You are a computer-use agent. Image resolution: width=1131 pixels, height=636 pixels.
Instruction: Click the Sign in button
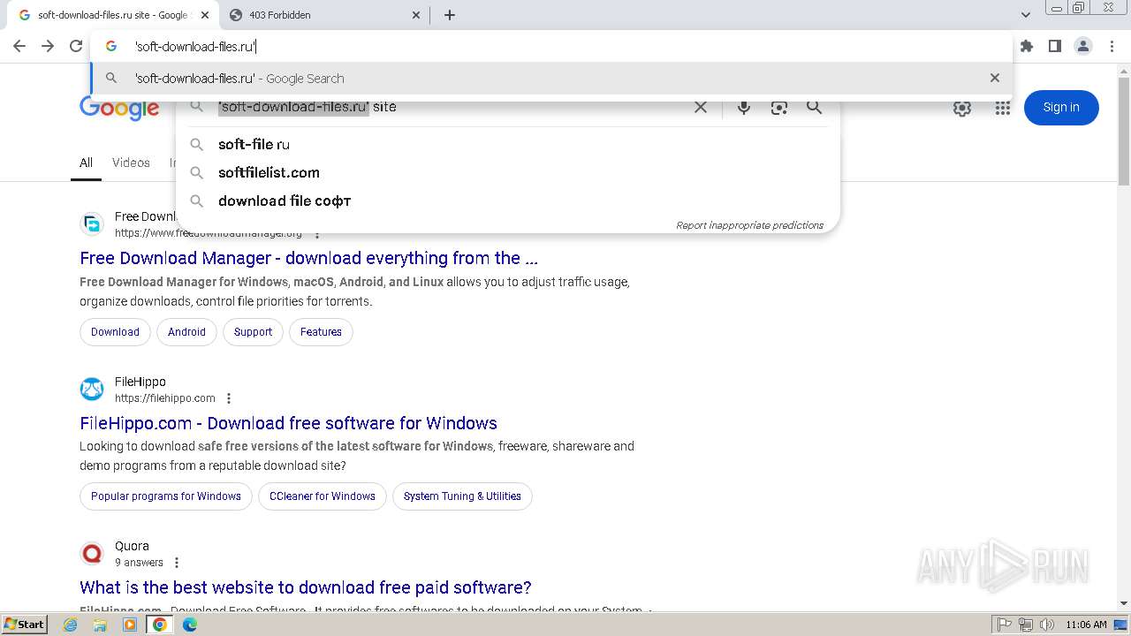click(x=1061, y=108)
